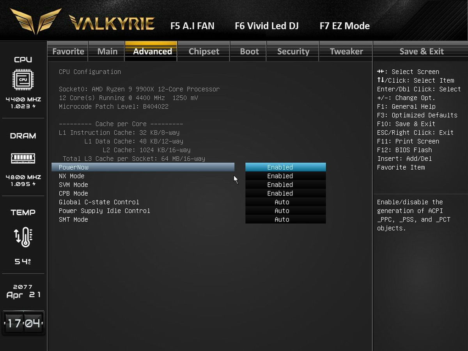The image size is (468, 351).
Task: Select the CPB Mode setting label
Action: click(x=73, y=193)
